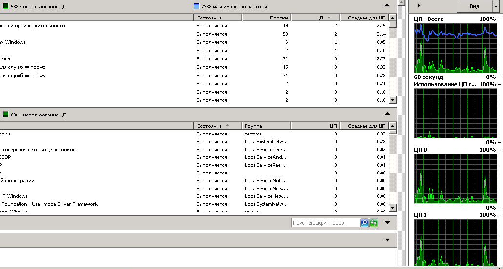
Task: Sort services by Группа column header
Action: [x=266, y=126]
